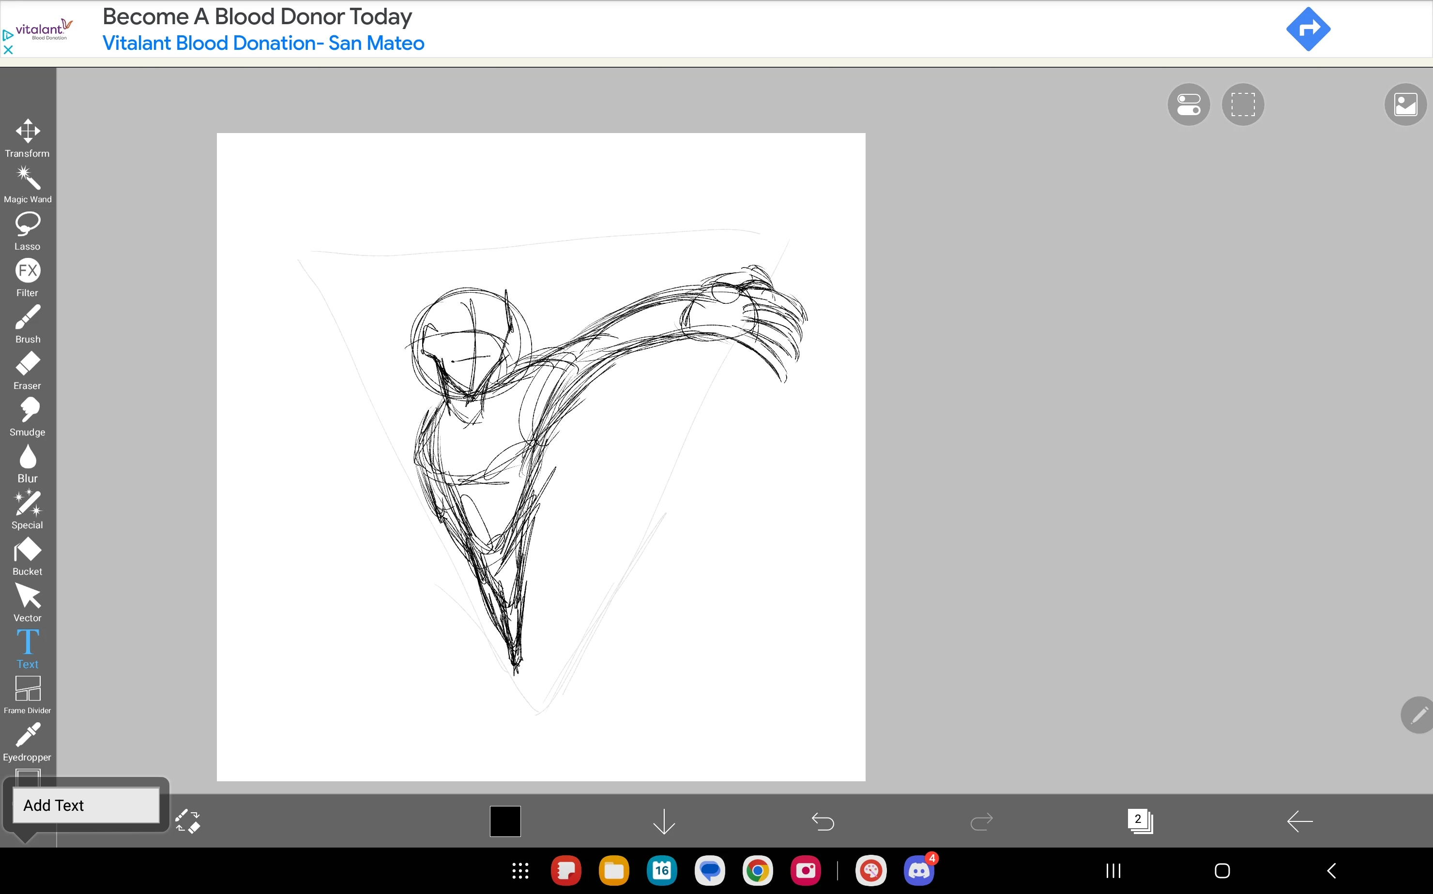Screen dimensions: 1433x894
Task: Select the Magic Wand tool
Action: pos(27,184)
